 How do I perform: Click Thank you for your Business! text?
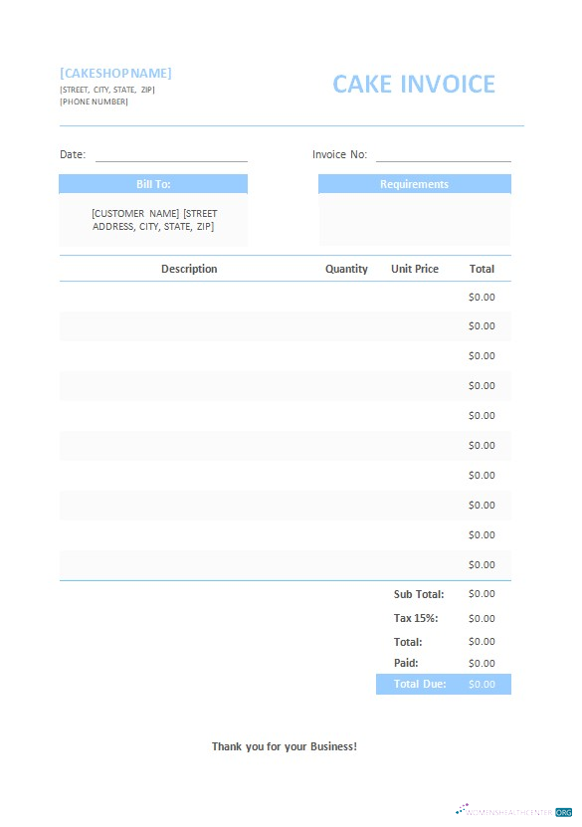(285, 746)
